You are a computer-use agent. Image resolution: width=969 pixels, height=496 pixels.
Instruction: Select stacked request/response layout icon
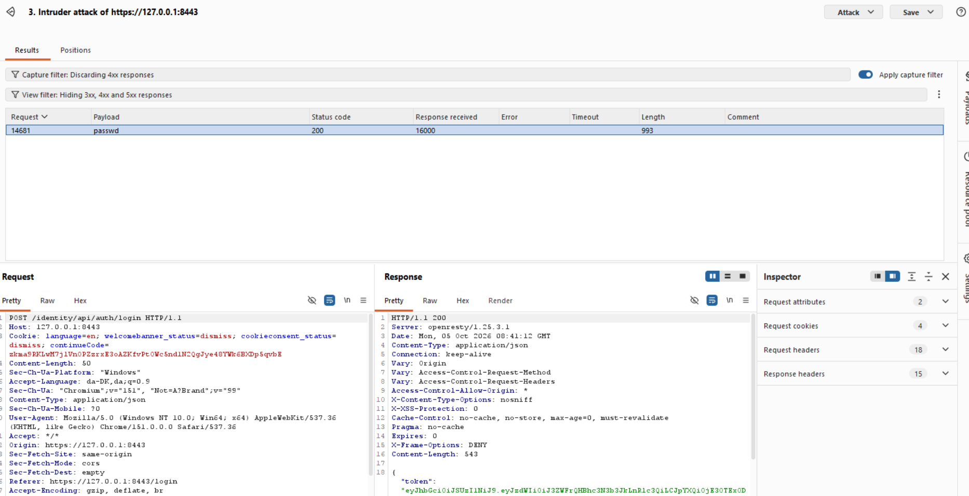[728, 277]
